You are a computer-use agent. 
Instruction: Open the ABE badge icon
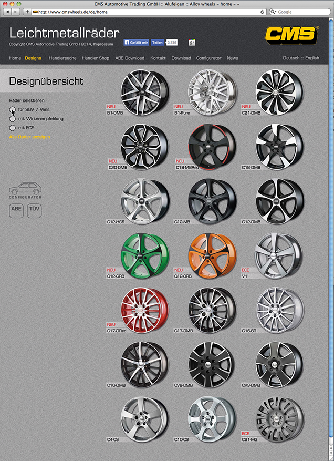coord(17,211)
